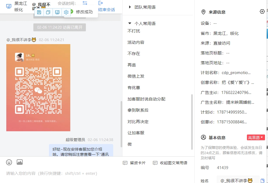268x183 pixels.
Task: Open settings gear in floating toolbar
Action: [x=66, y=12]
